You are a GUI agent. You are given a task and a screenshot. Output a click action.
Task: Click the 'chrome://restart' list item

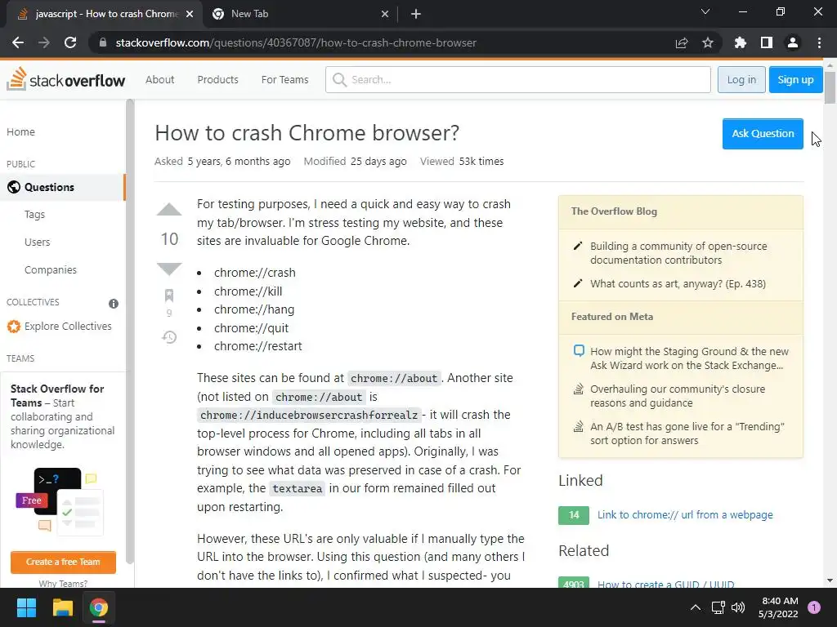point(257,346)
